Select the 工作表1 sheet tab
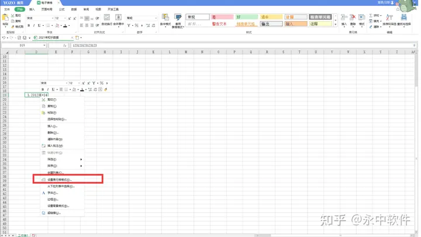Screen dimensions: 421x237 tap(23, 235)
